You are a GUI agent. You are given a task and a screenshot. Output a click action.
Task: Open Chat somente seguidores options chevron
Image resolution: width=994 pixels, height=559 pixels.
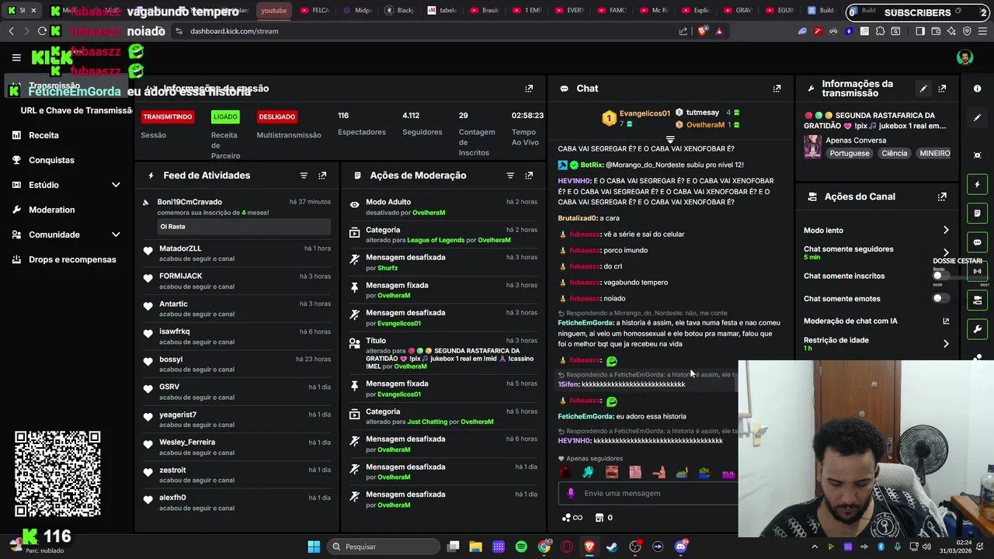946,252
